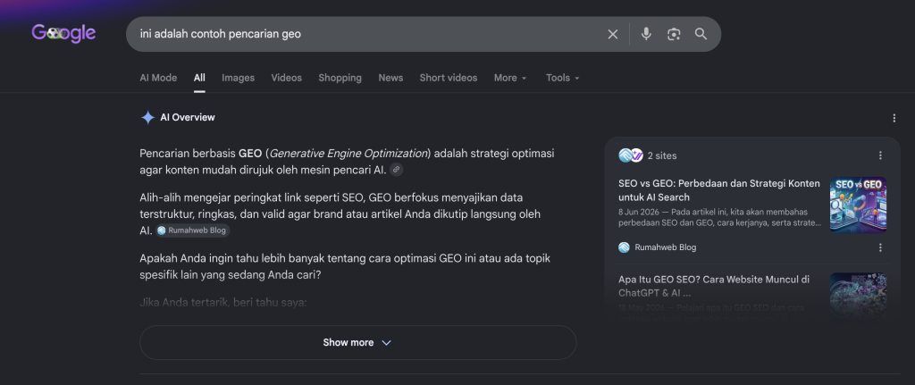Submit search with the magnifying glass icon

coord(701,34)
